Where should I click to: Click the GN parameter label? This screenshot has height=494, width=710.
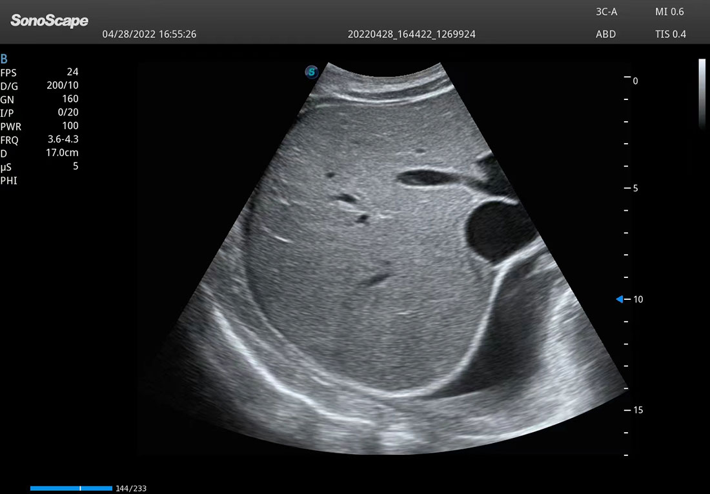(x=7, y=100)
